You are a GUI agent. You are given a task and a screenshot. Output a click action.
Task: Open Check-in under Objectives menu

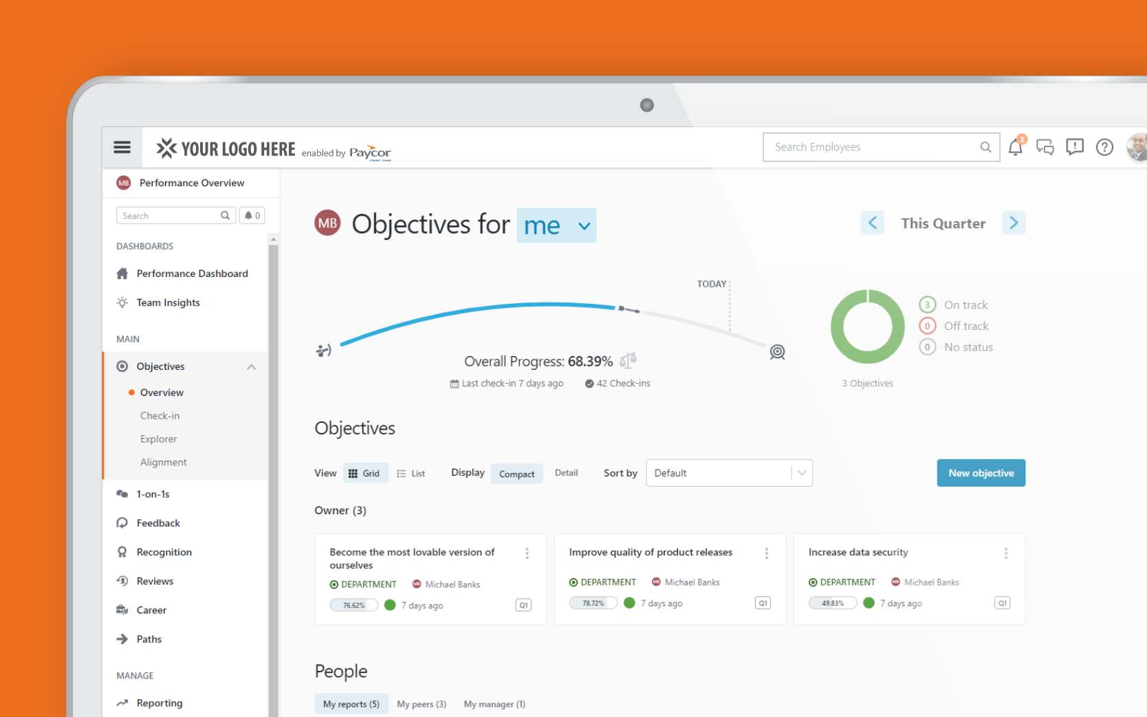160,416
